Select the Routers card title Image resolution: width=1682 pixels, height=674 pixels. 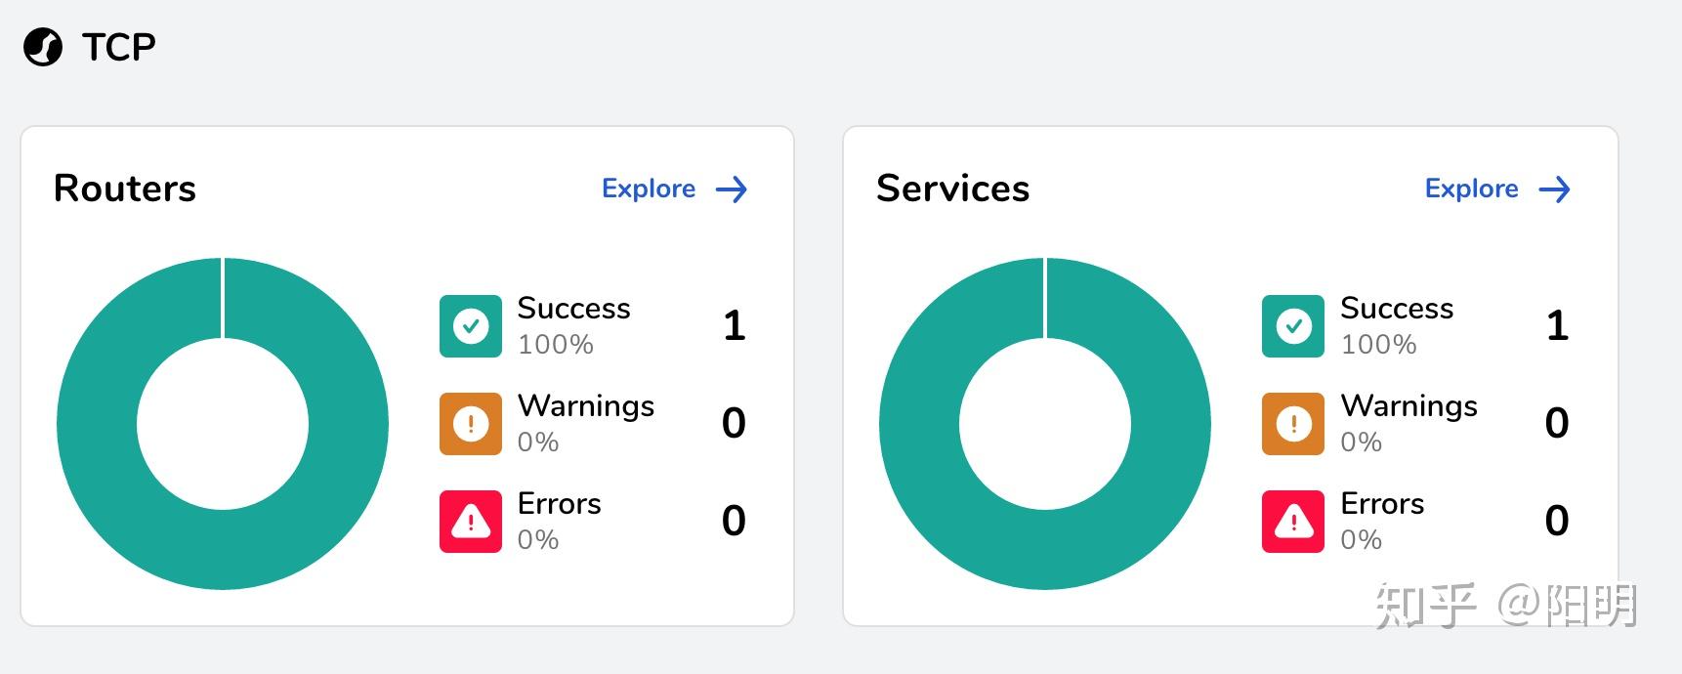tap(125, 189)
